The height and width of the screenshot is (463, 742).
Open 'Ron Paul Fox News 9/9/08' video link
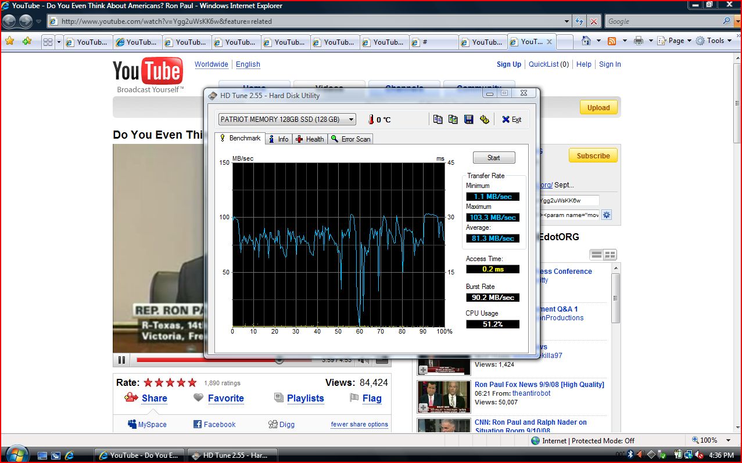pyautogui.click(x=539, y=384)
